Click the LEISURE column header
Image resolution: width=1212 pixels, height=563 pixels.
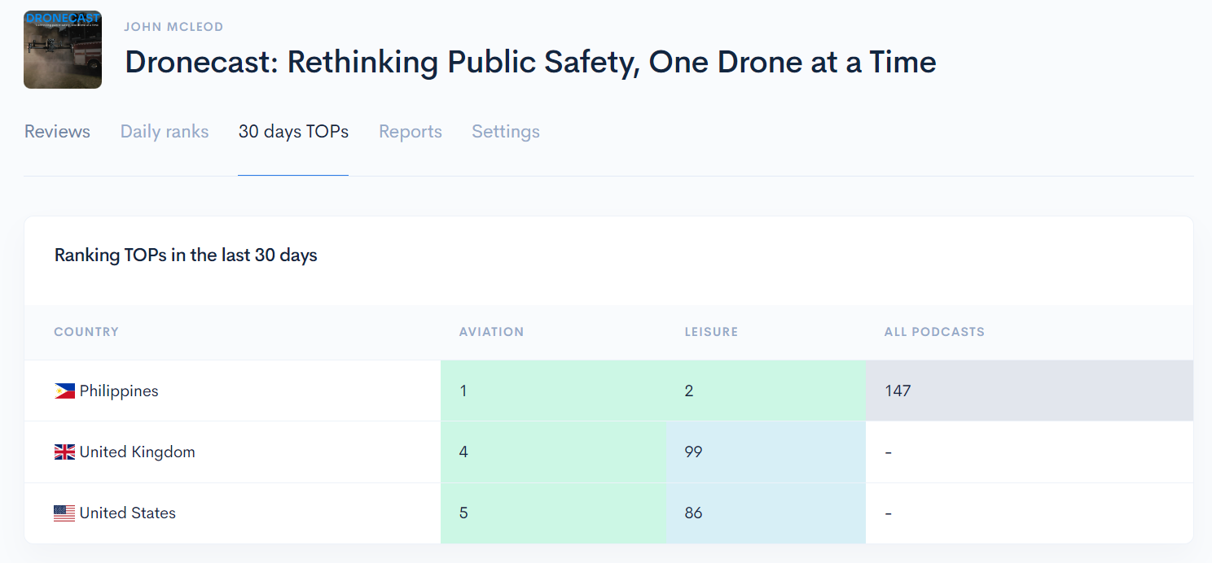tap(711, 332)
